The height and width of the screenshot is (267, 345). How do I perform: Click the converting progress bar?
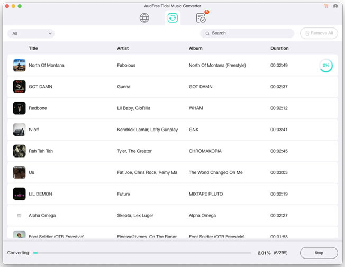142,253
